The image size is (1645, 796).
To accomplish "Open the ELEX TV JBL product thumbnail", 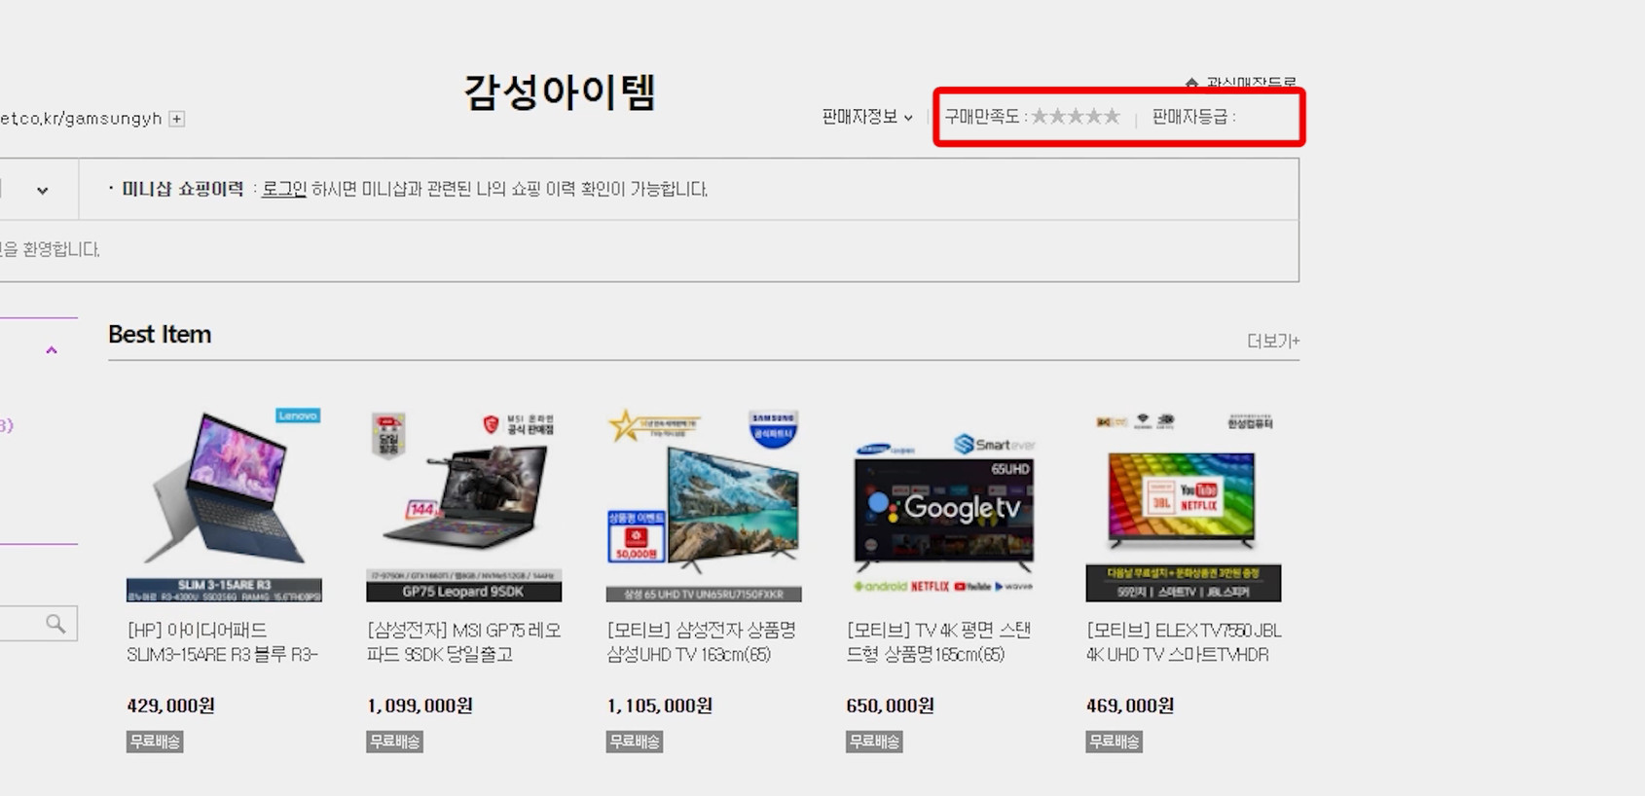I will click(x=1184, y=505).
